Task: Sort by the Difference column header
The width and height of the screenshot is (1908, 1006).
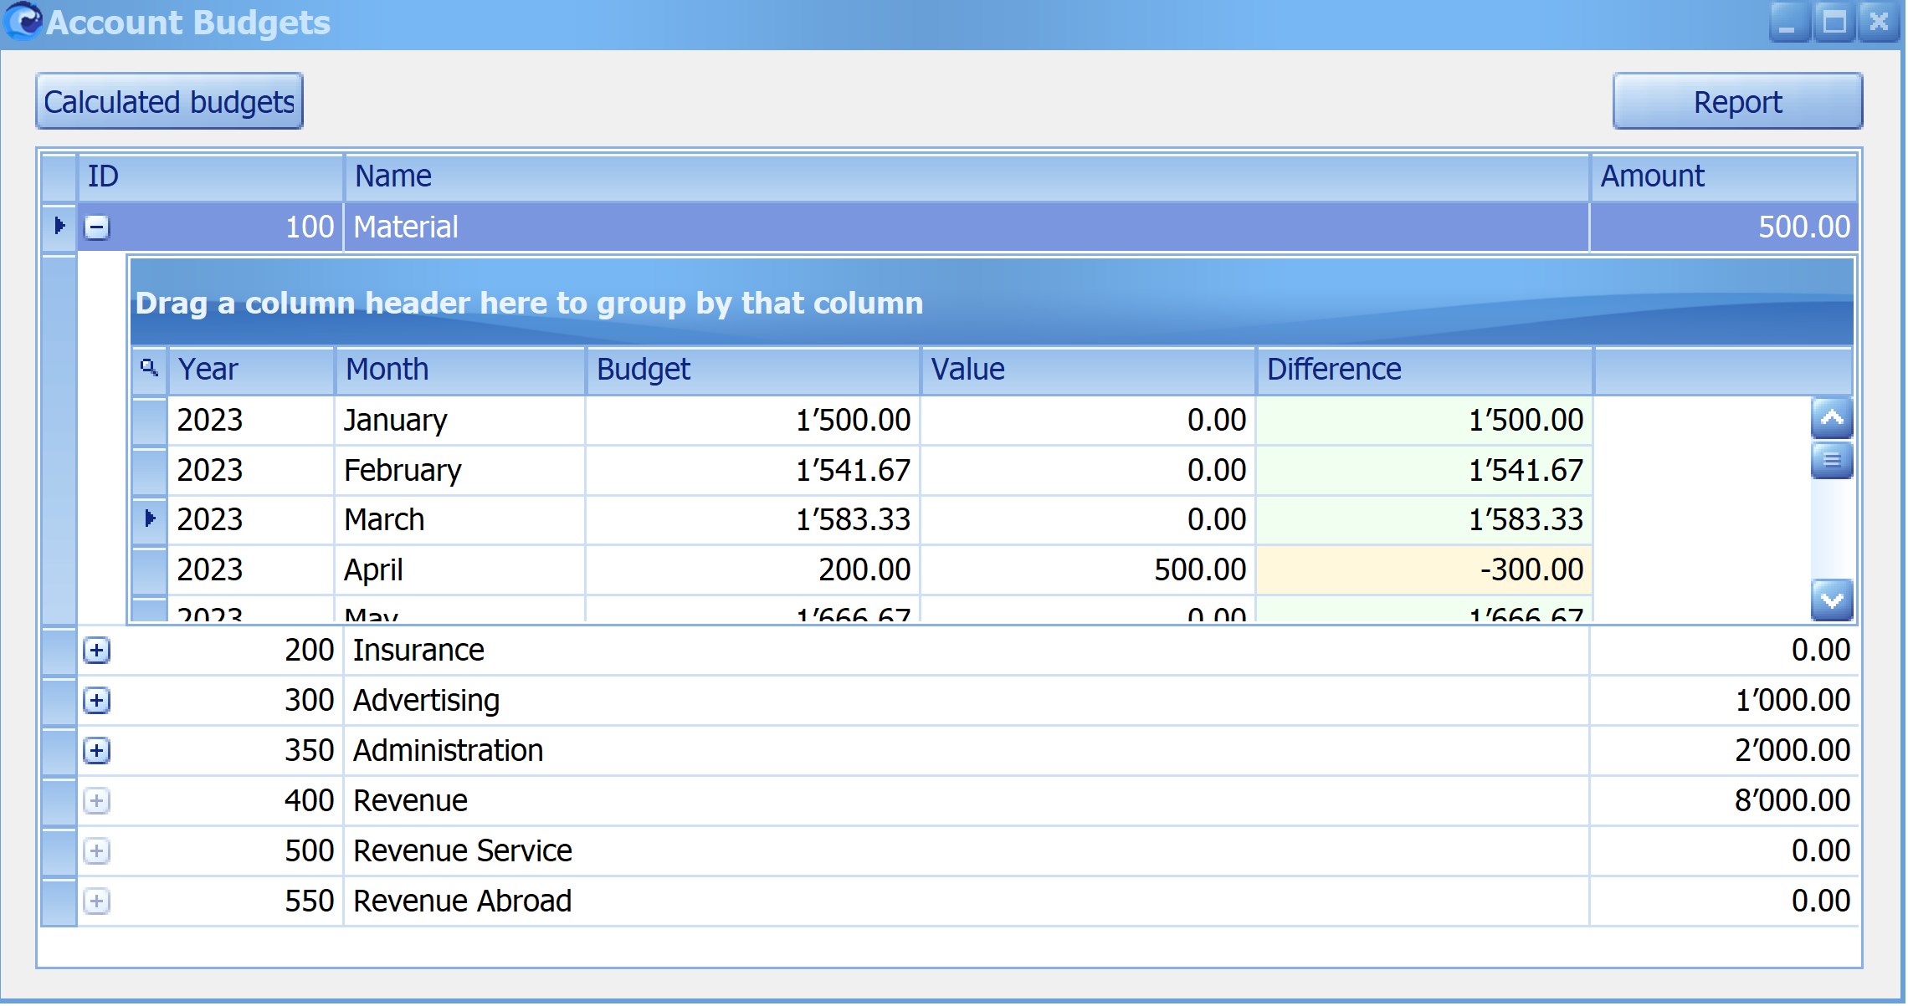Action: 1424,369
